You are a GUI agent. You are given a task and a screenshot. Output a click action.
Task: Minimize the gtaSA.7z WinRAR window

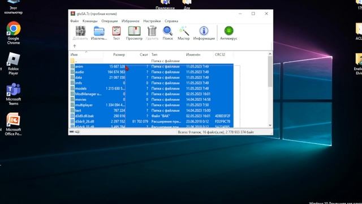(240, 14)
